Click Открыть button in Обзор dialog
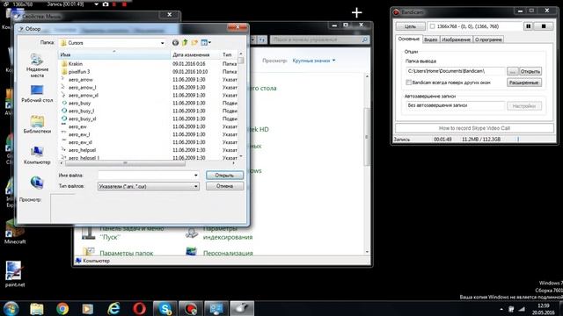Image resolution: width=563 pixels, height=316 pixels. coord(224,176)
